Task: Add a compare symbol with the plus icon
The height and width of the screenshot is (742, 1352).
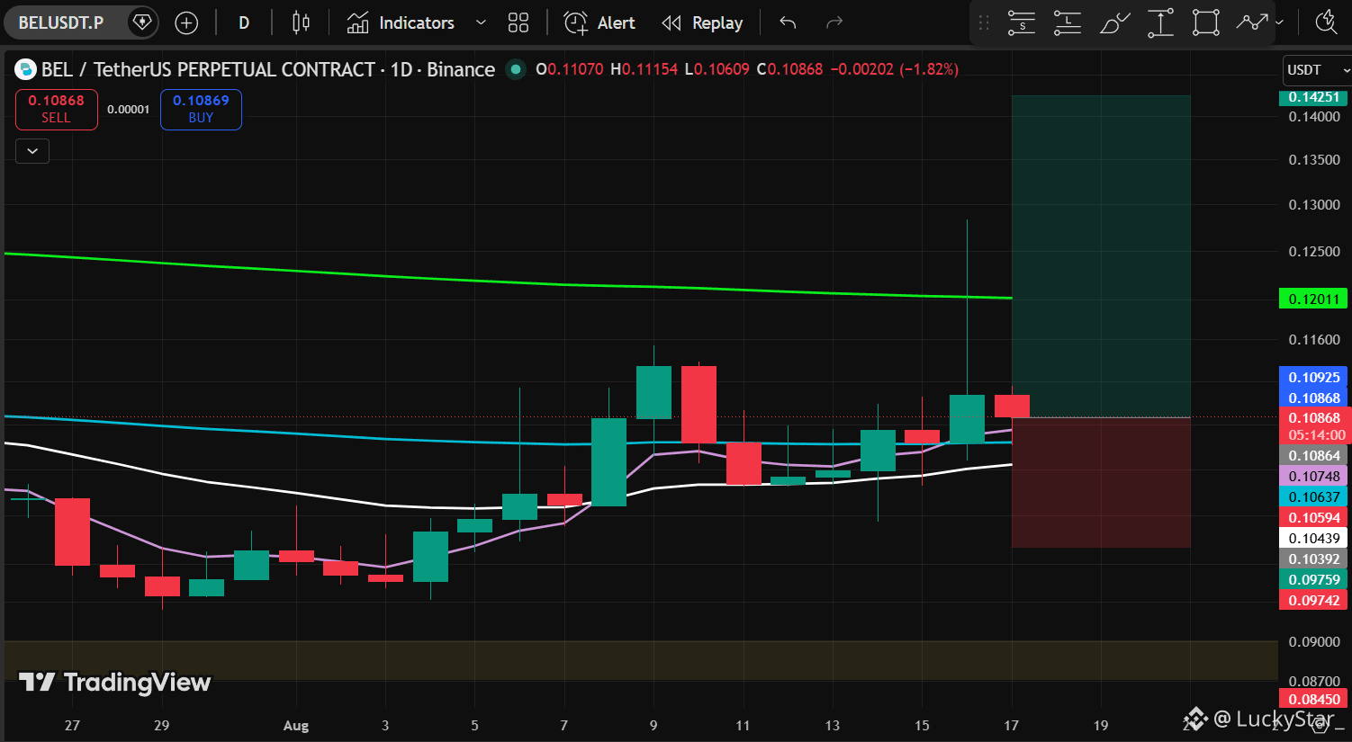Action: 186,23
